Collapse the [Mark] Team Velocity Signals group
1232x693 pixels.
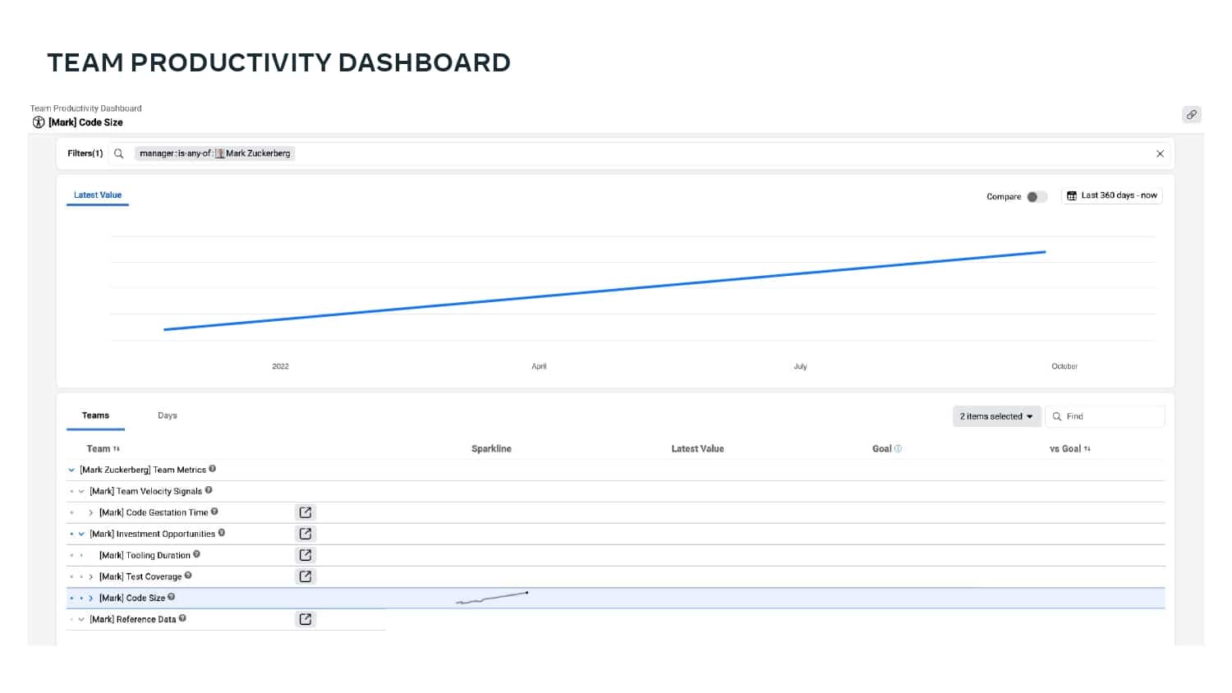[81, 491]
